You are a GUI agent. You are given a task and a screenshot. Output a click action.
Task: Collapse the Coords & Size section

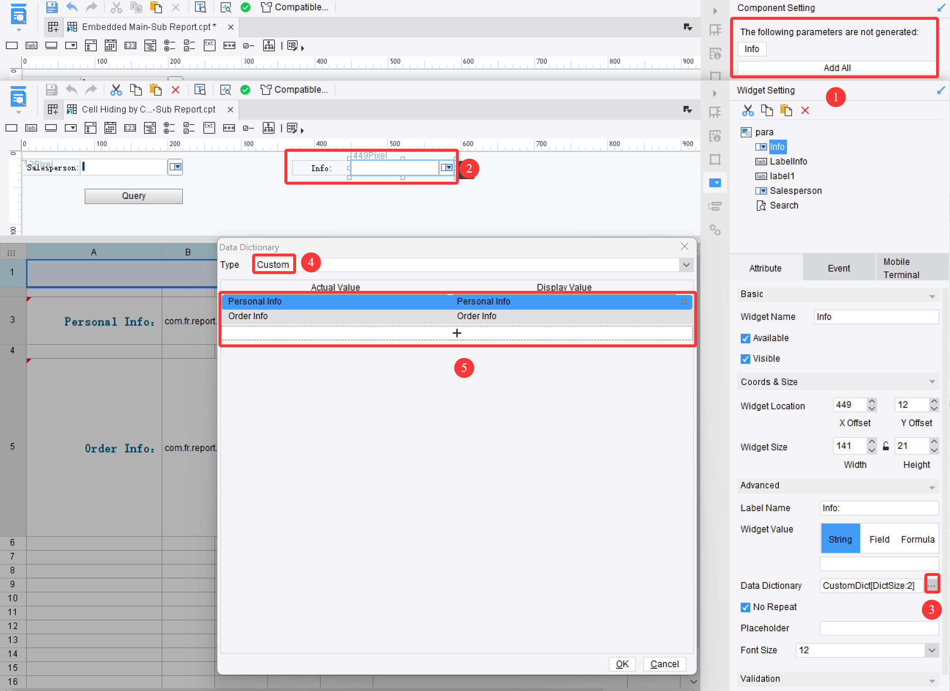[x=932, y=381]
